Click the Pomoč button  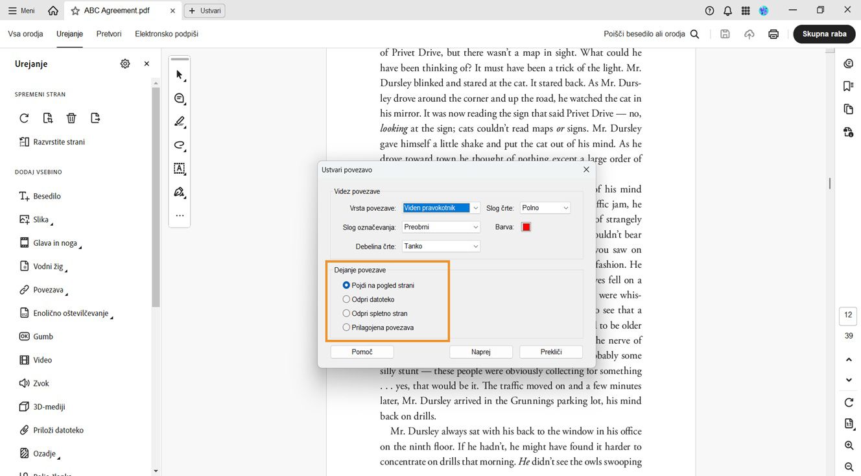[362, 352]
